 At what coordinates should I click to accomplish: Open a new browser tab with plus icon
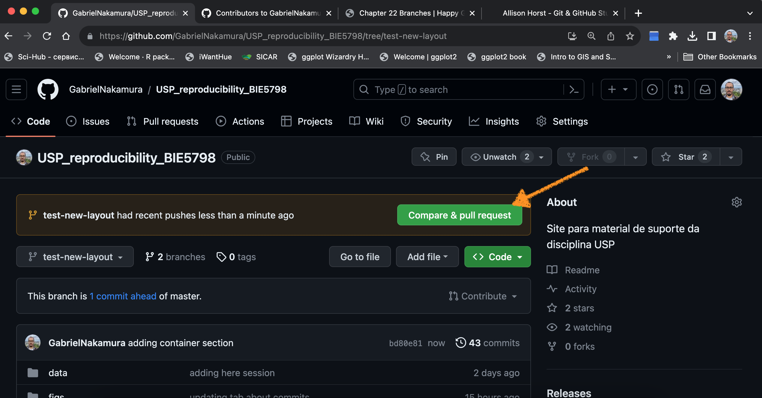[x=638, y=13]
